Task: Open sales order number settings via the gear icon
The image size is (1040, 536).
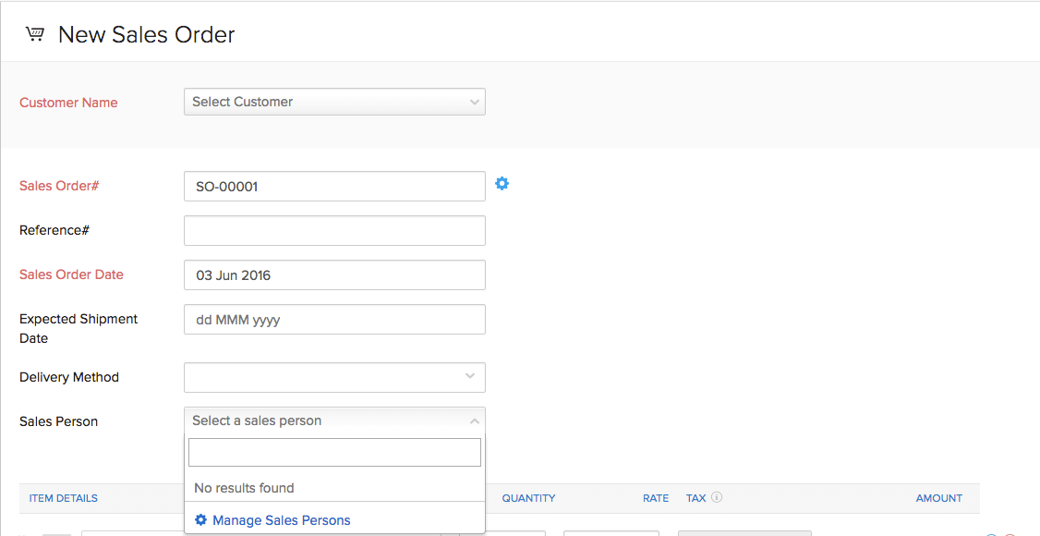Action: [x=502, y=184]
